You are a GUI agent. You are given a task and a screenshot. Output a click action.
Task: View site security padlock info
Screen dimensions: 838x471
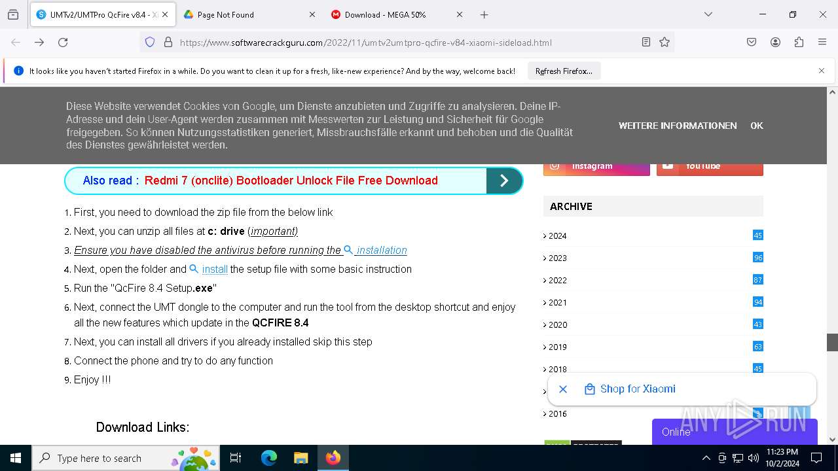click(168, 42)
